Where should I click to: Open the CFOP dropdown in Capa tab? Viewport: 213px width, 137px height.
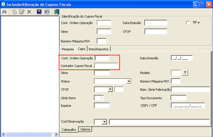[110, 90]
